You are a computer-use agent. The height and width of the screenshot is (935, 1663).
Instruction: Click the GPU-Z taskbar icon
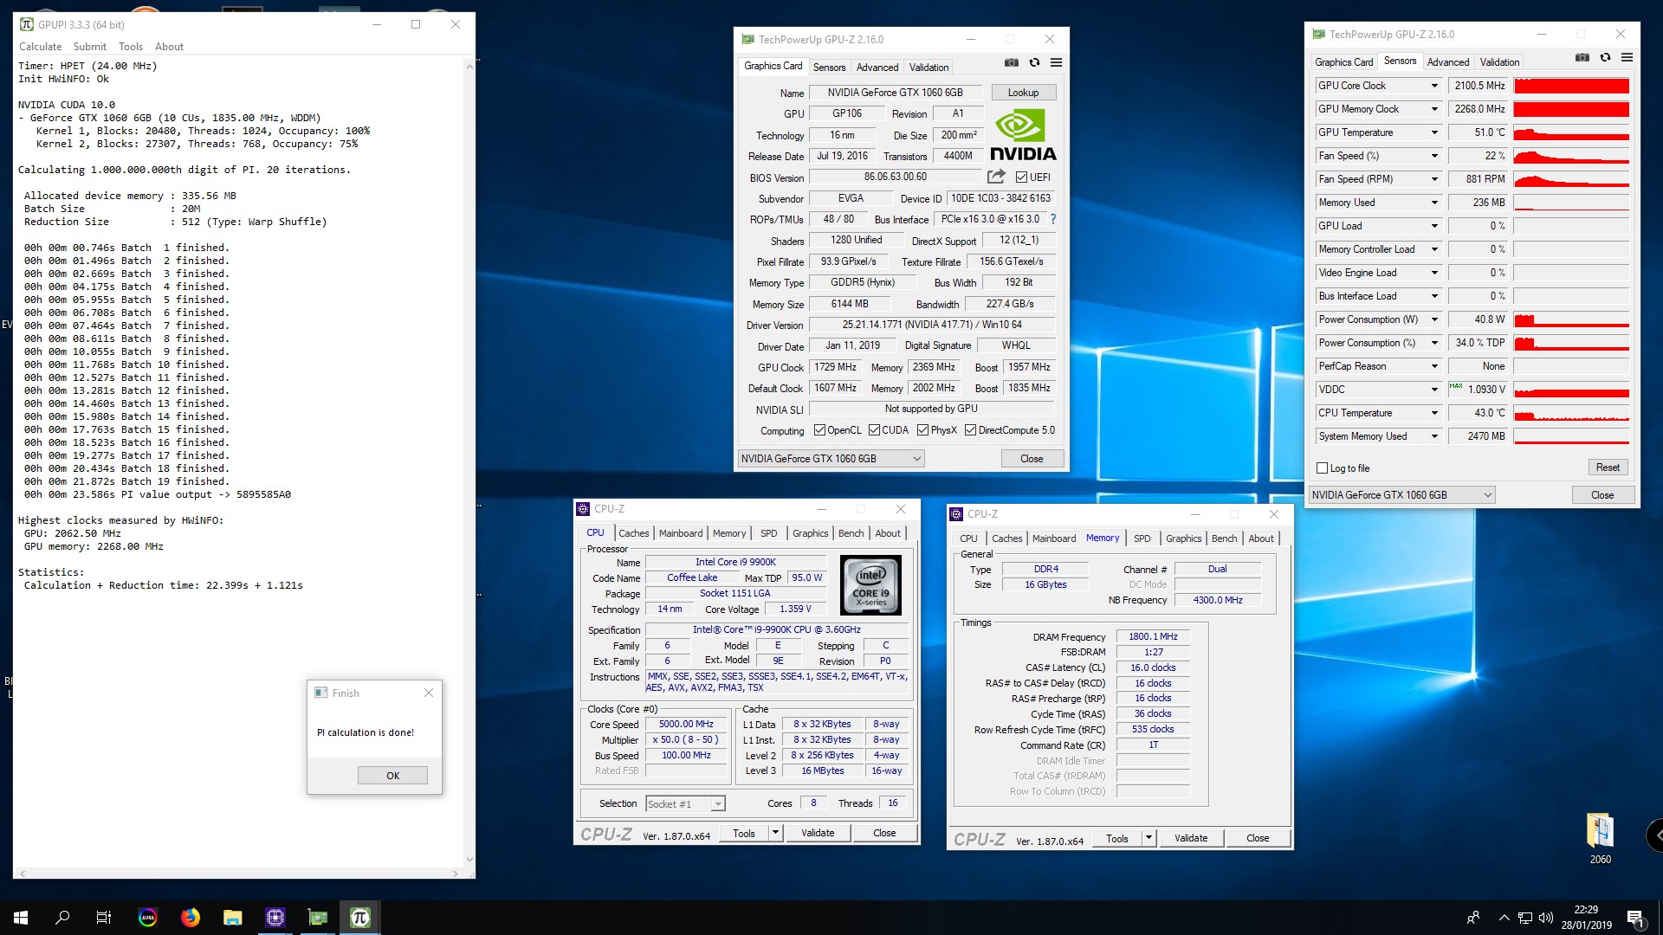318,918
